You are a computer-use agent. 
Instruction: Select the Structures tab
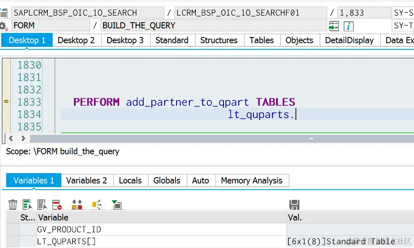219,40
